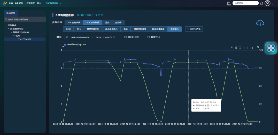Enable the 对比时间段 checkbox
This screenshot has width=278, height=135.
(126, 37)
